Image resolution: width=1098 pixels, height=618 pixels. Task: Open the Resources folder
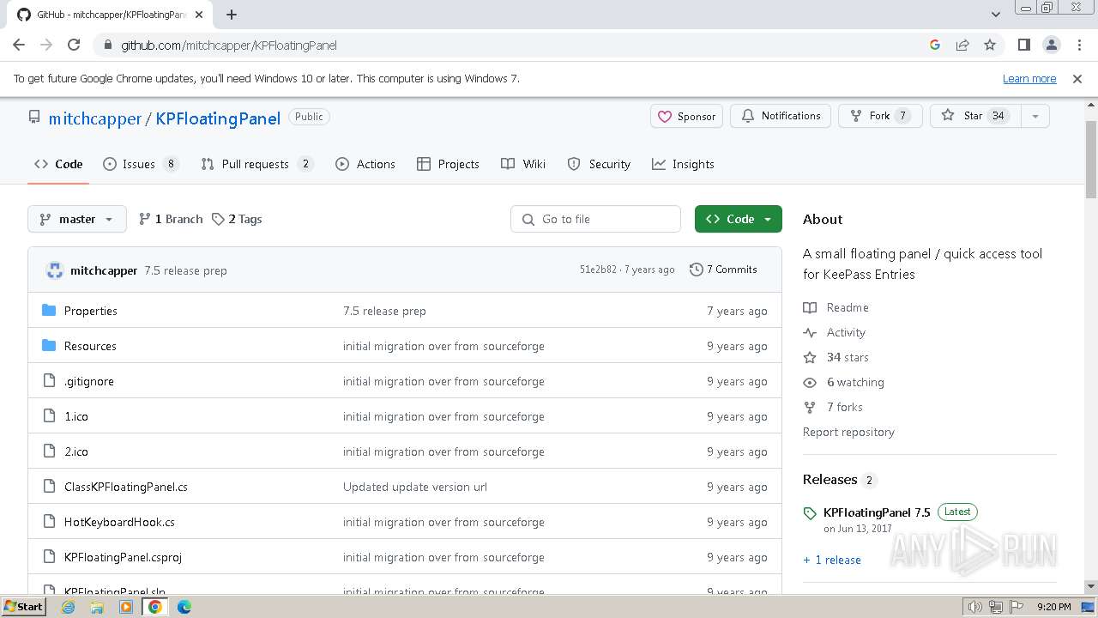90,346
